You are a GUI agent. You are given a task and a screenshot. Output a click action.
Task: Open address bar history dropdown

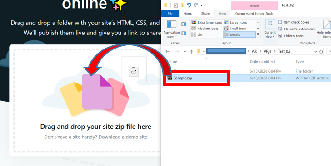click(x=316, y=52)
